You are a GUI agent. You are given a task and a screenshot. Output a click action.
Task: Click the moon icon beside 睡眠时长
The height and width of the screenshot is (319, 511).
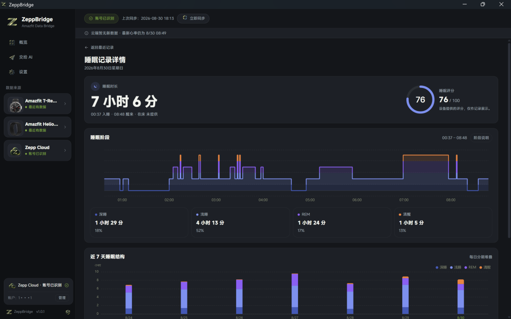click(95, 86)
